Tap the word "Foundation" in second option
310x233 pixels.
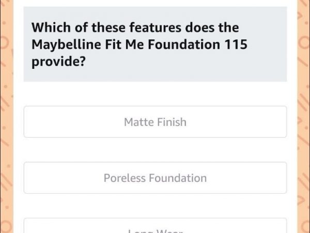click(x=177, y=178)
